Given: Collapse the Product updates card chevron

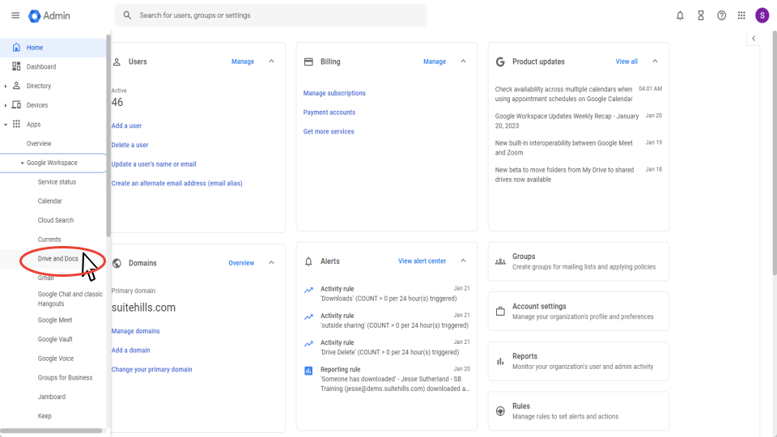Looking at the screenshot, I should pyautogui.click(x=655, y=62).
